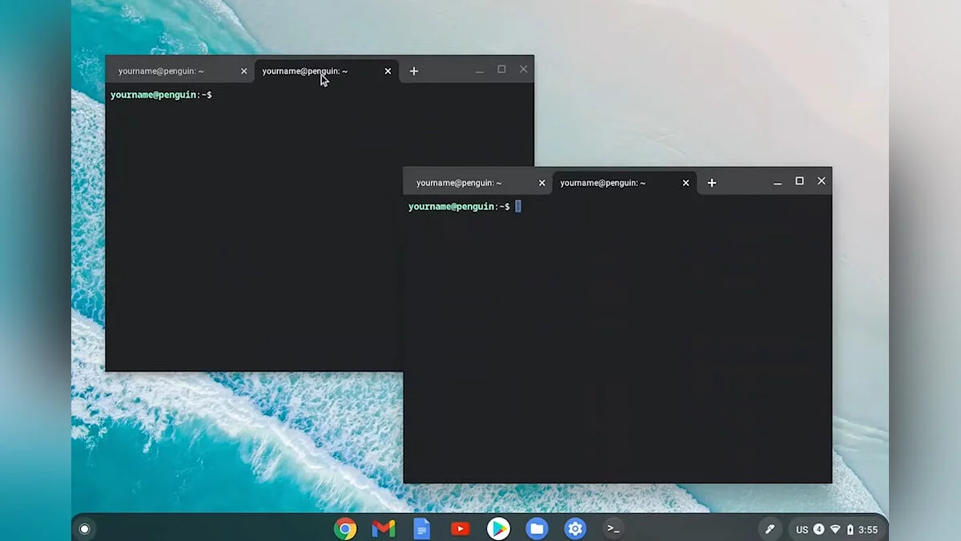
Task: Open quick settings by clicking the clock
Action: (868, 530)
